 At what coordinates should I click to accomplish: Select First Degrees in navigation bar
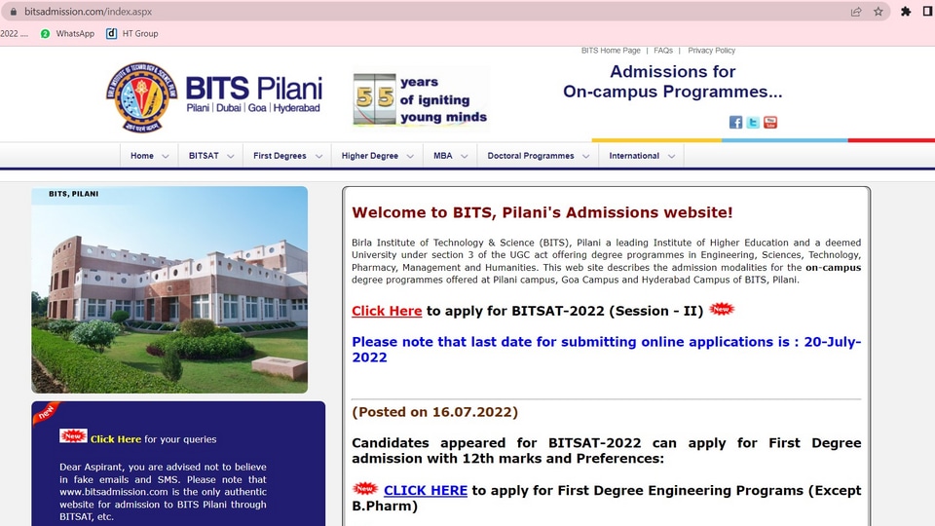[x=280, y=156]
